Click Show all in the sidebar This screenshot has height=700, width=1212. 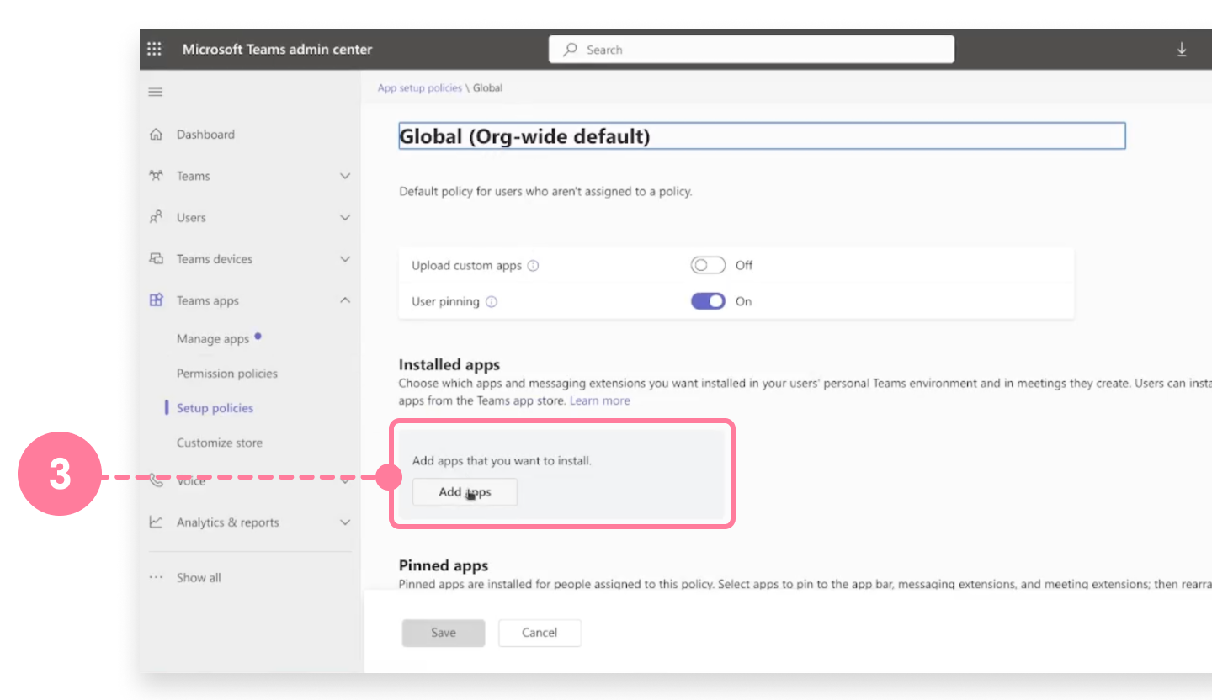click(x=199, y=578)
